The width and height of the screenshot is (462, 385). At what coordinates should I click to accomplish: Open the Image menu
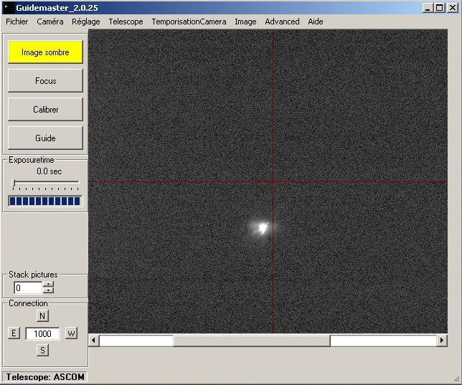245,22
